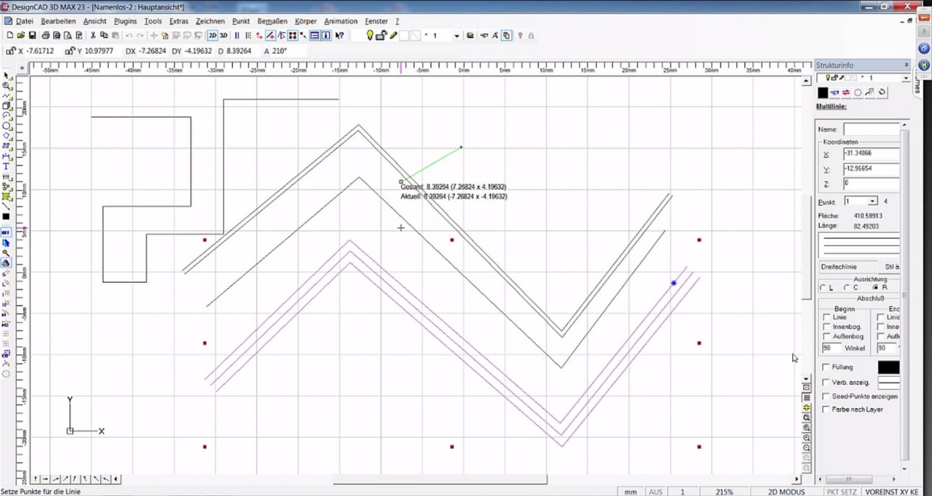Open the Bemaßen menu
This screenshot has width=932, height=496.
[x=272, y=21]
